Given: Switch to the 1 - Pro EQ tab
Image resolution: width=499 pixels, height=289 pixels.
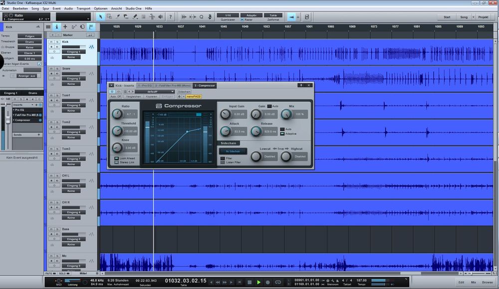Looking at the screenshot, I should (145, 86).
